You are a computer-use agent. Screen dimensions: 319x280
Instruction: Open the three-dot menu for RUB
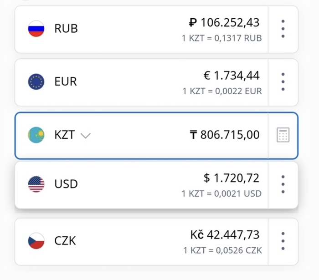[283, 29]
